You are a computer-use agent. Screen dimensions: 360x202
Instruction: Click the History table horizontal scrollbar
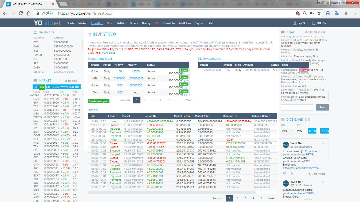pyautogui.click(x=172, y=193)
